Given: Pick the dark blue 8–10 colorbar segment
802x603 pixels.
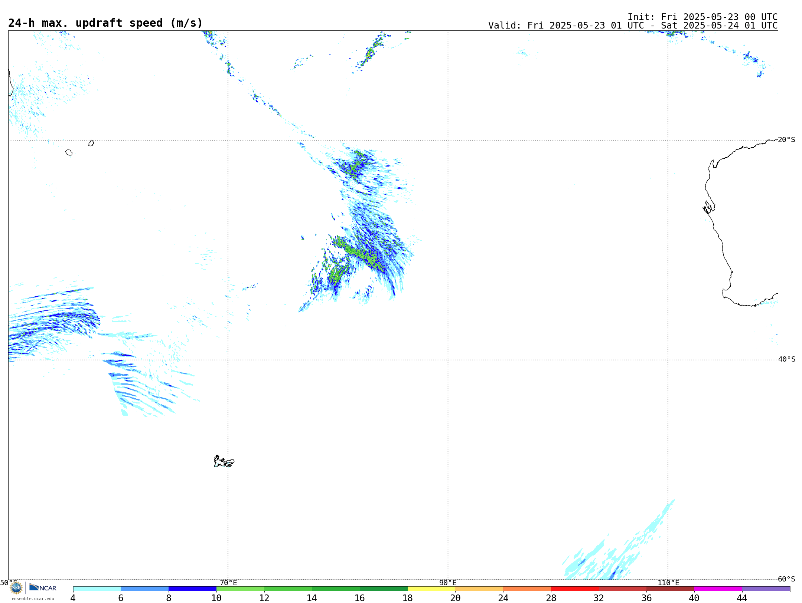Looking at the screenshot, I should point(192,589).
